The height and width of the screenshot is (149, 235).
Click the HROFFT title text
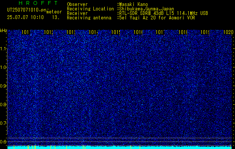(38, 3)
